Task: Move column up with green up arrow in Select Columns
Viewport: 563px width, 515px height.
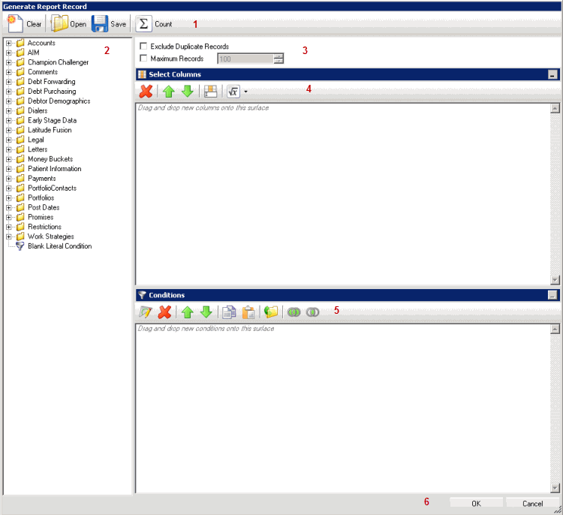Action: point(169,91)
